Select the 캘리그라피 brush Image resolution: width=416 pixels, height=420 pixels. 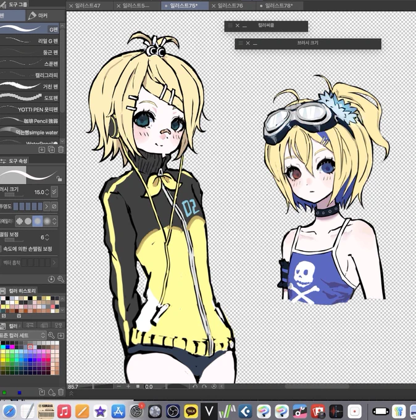tap(30, 75)
